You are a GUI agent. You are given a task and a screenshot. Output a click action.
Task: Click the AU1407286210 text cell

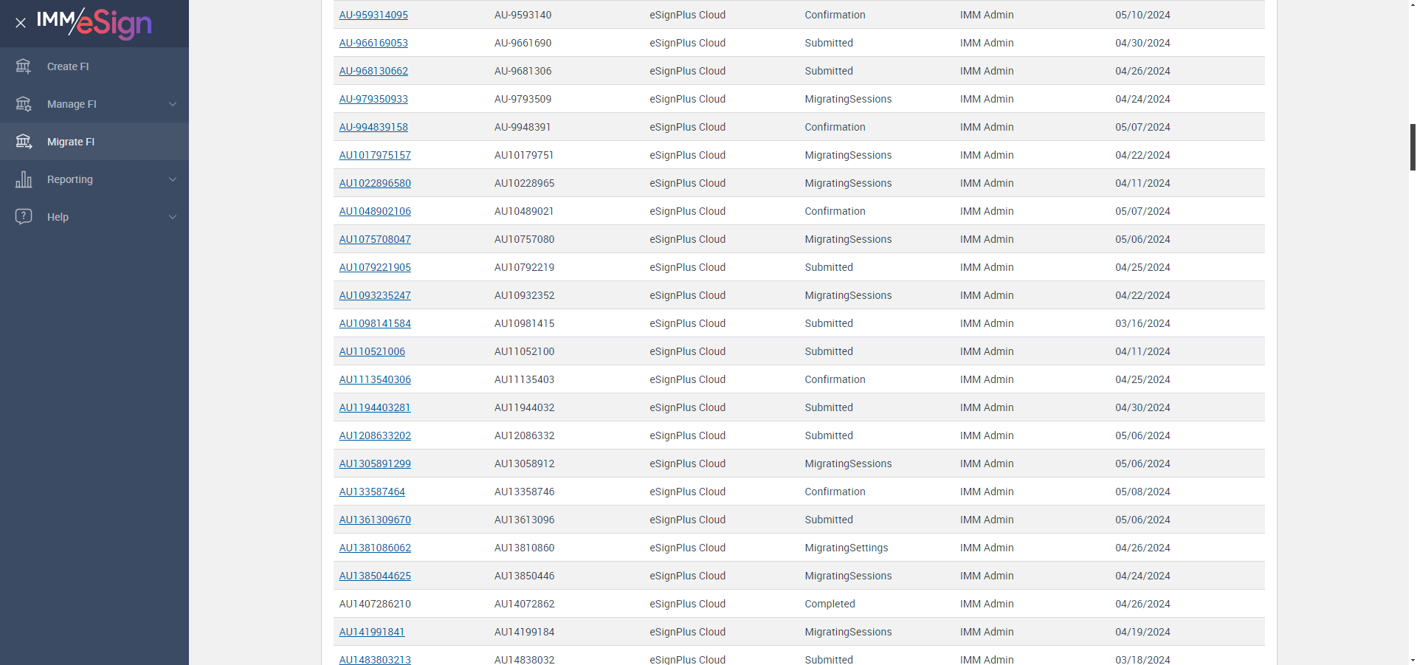click(375, 604)
